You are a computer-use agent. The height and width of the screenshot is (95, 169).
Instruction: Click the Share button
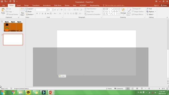164,5
